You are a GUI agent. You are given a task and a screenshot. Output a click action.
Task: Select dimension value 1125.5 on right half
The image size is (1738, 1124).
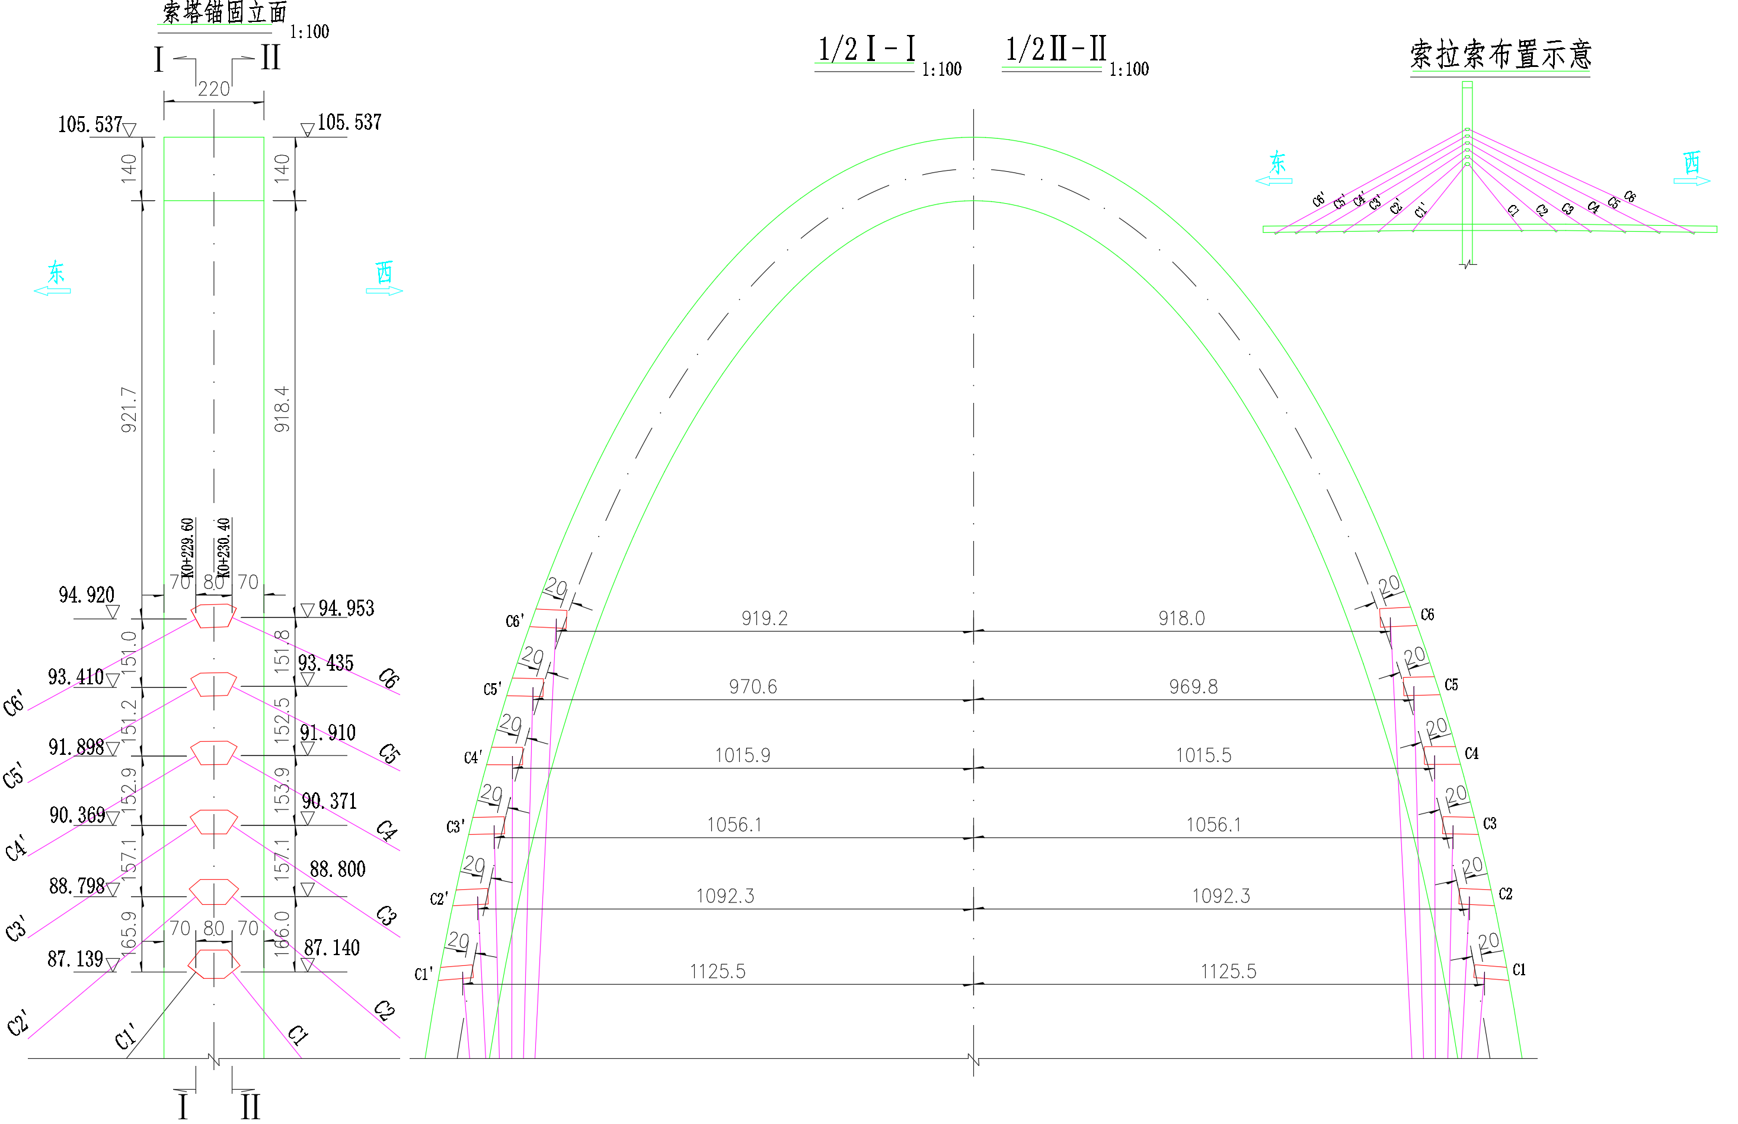[x=1228, y=972]
